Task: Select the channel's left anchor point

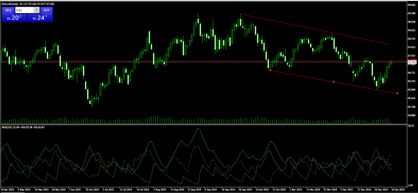Action: pyautogui.click(x=270, y=70)
